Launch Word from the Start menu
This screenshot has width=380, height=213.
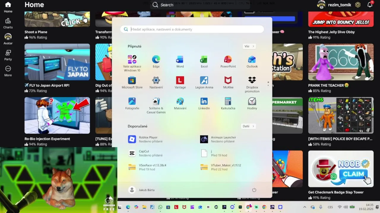(180, 62)
